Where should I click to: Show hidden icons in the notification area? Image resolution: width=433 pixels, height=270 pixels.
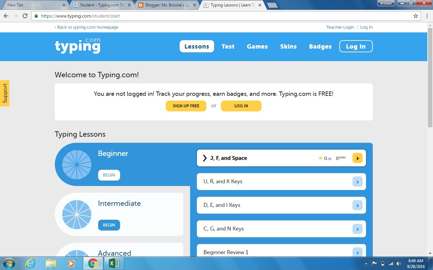(x=366, y=264)
